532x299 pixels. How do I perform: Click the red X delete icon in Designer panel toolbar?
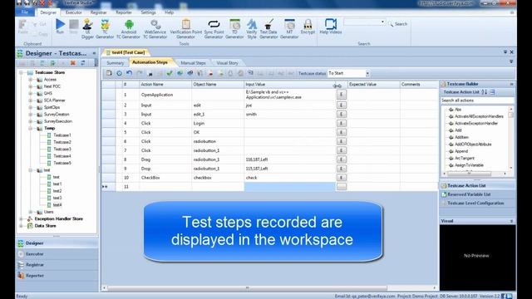click(x=72, y=63)
